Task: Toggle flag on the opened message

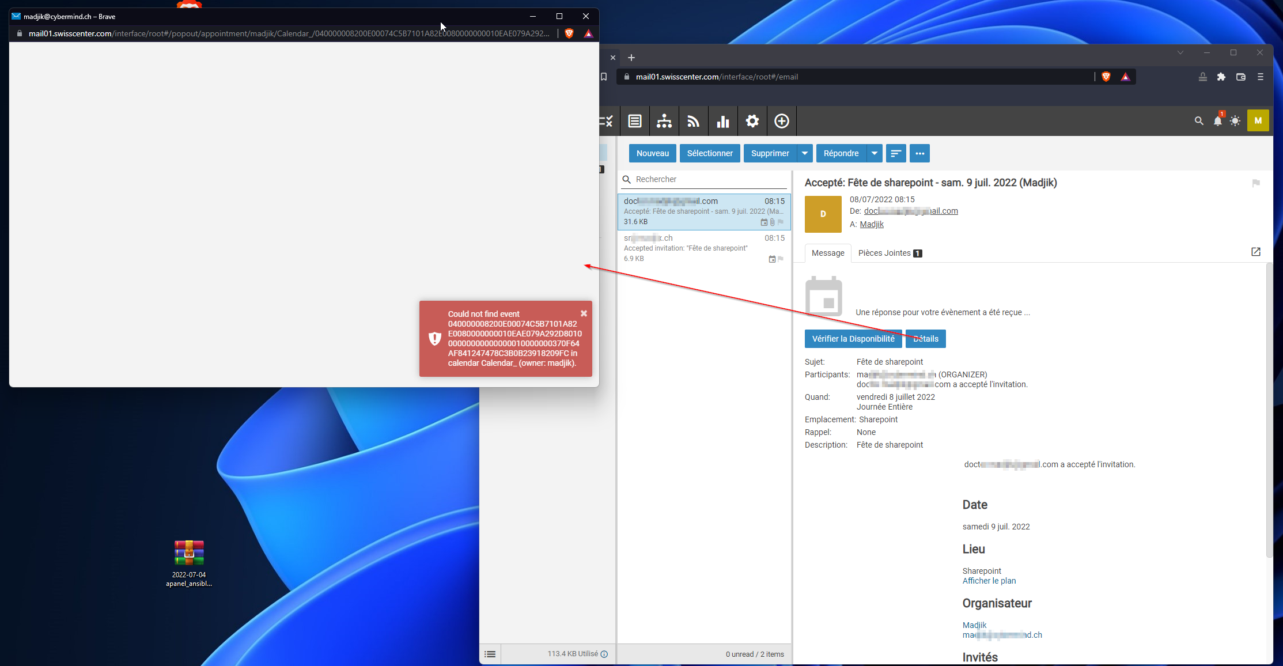Action: 1256,183
